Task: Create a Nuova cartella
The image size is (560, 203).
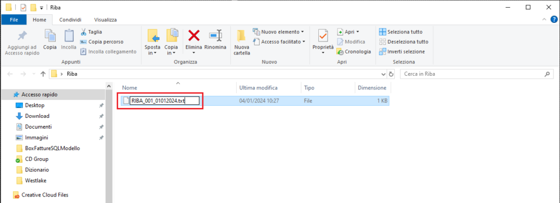Action: point(242,43)
